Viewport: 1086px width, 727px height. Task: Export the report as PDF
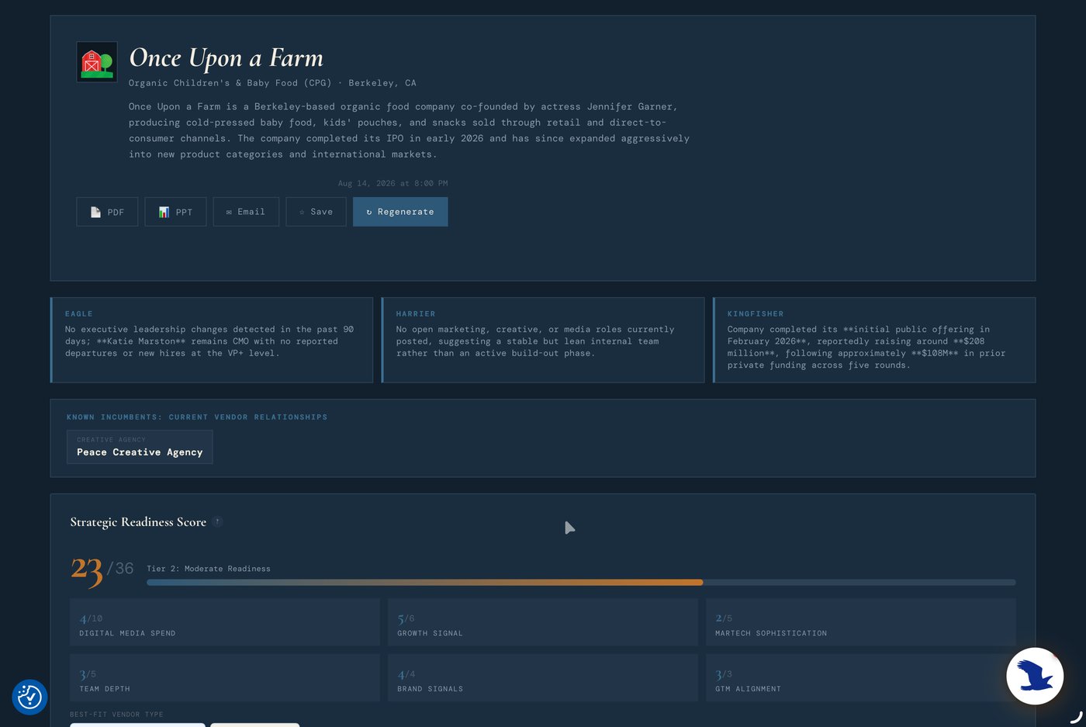pyautogui.click(x=107, y=212)
